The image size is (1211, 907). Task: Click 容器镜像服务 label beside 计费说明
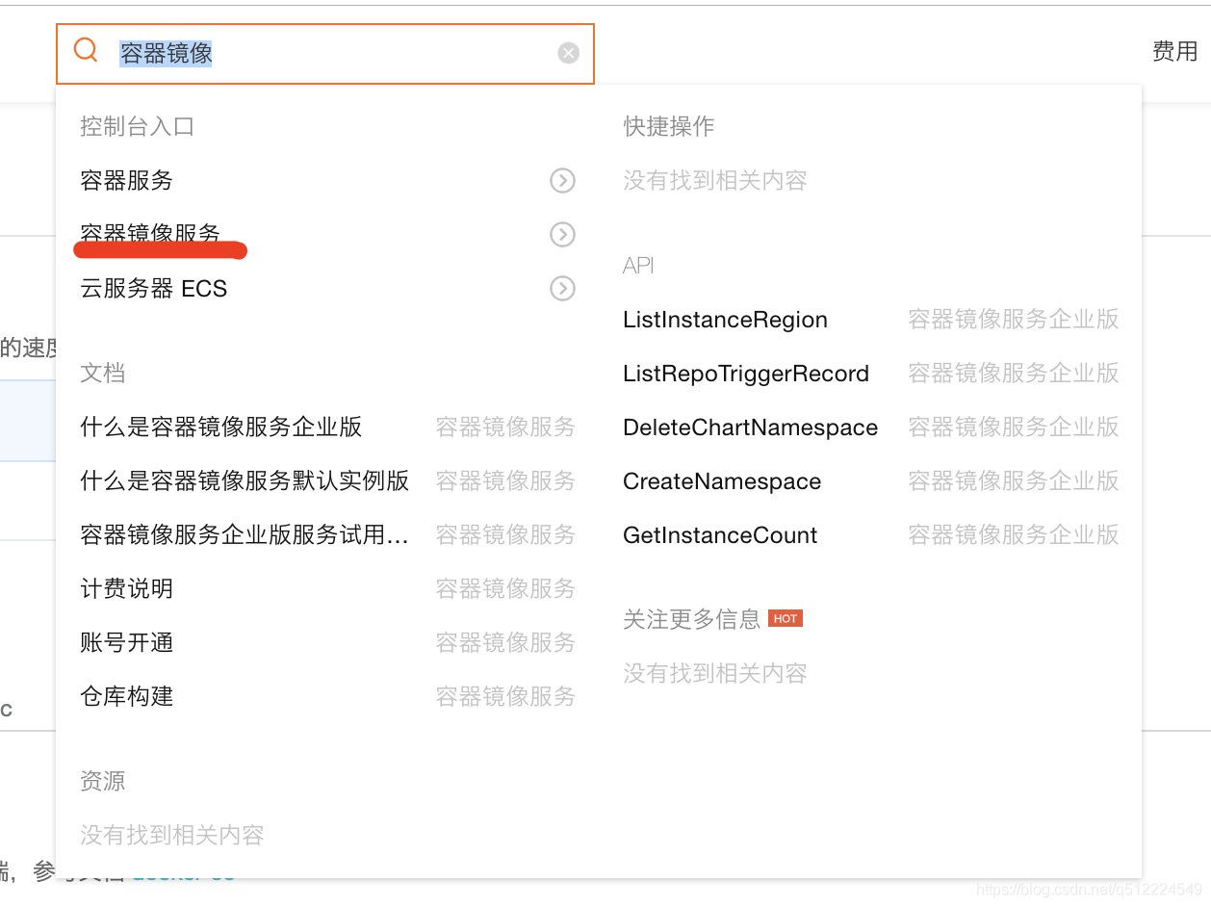[x=505, y=588]
